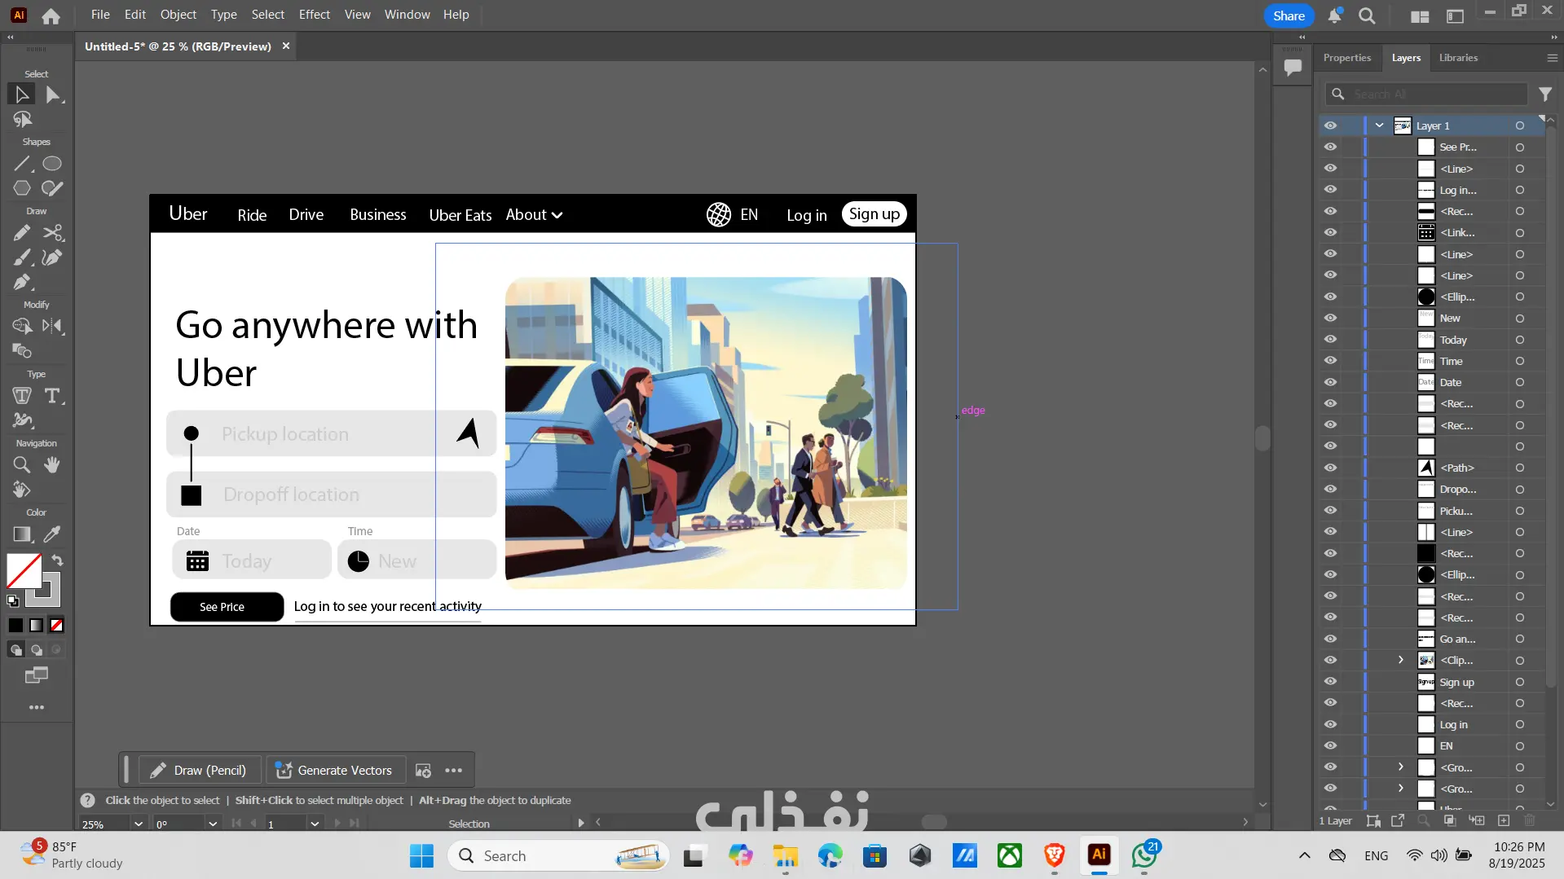Open the notifications bell
Screen dimensions: 1564x879
tap(1334, 15)
